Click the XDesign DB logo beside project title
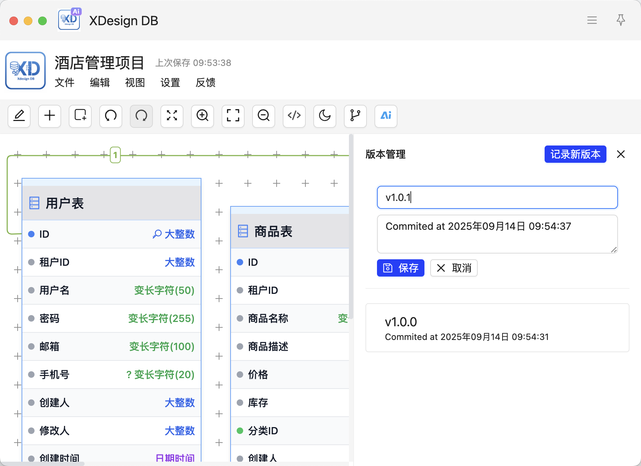This screenshot has height=466, width=641. (x=26, y=71)
